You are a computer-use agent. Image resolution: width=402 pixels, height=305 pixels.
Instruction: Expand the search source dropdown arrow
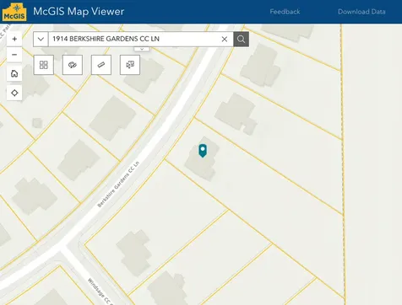coord(41,39)
